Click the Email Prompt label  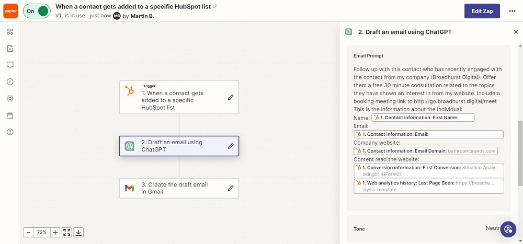[x=368, y=56]
